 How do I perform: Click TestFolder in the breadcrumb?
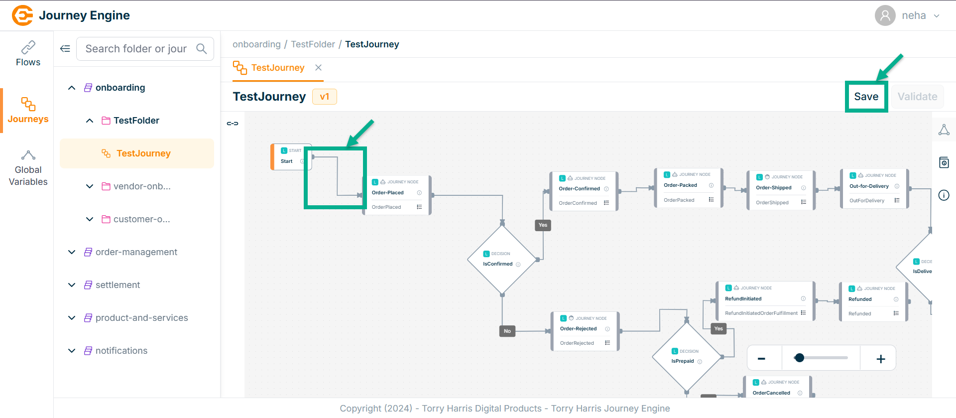coord(313,44)
